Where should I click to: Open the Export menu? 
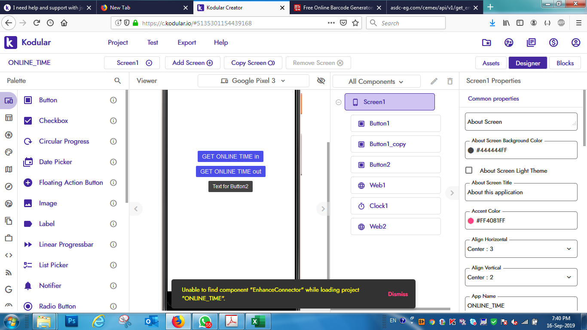(186, 43)
